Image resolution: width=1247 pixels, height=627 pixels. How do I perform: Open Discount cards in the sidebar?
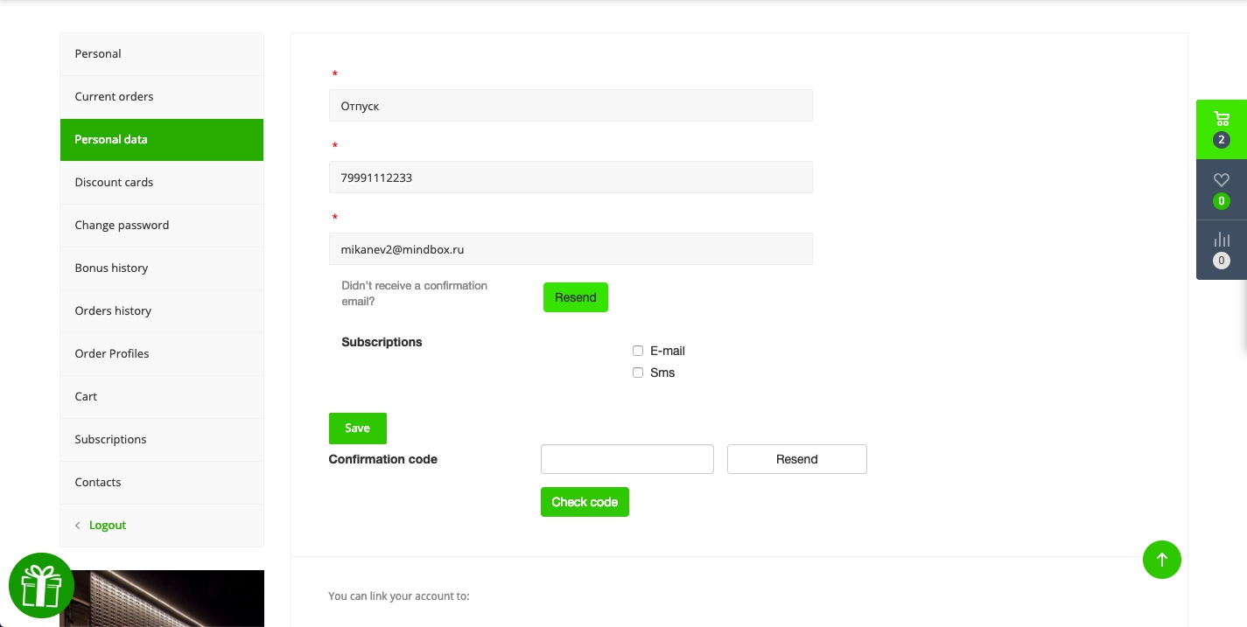click(x=114, y=183)
